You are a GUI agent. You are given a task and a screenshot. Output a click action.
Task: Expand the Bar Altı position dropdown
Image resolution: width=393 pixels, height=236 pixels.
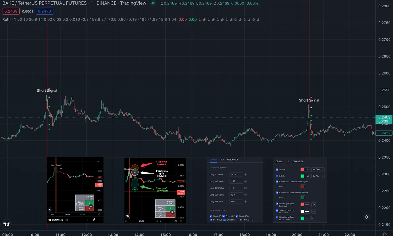pyautogui.click(x=318, y=176)
